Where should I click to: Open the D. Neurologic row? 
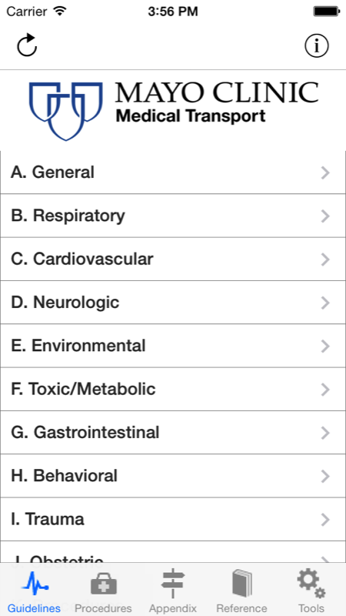pyautogui.click(x=173, y=303)
